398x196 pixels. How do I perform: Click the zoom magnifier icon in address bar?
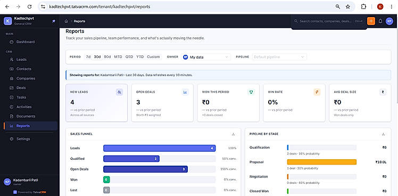pyautogui.click(x=337, y=7)
